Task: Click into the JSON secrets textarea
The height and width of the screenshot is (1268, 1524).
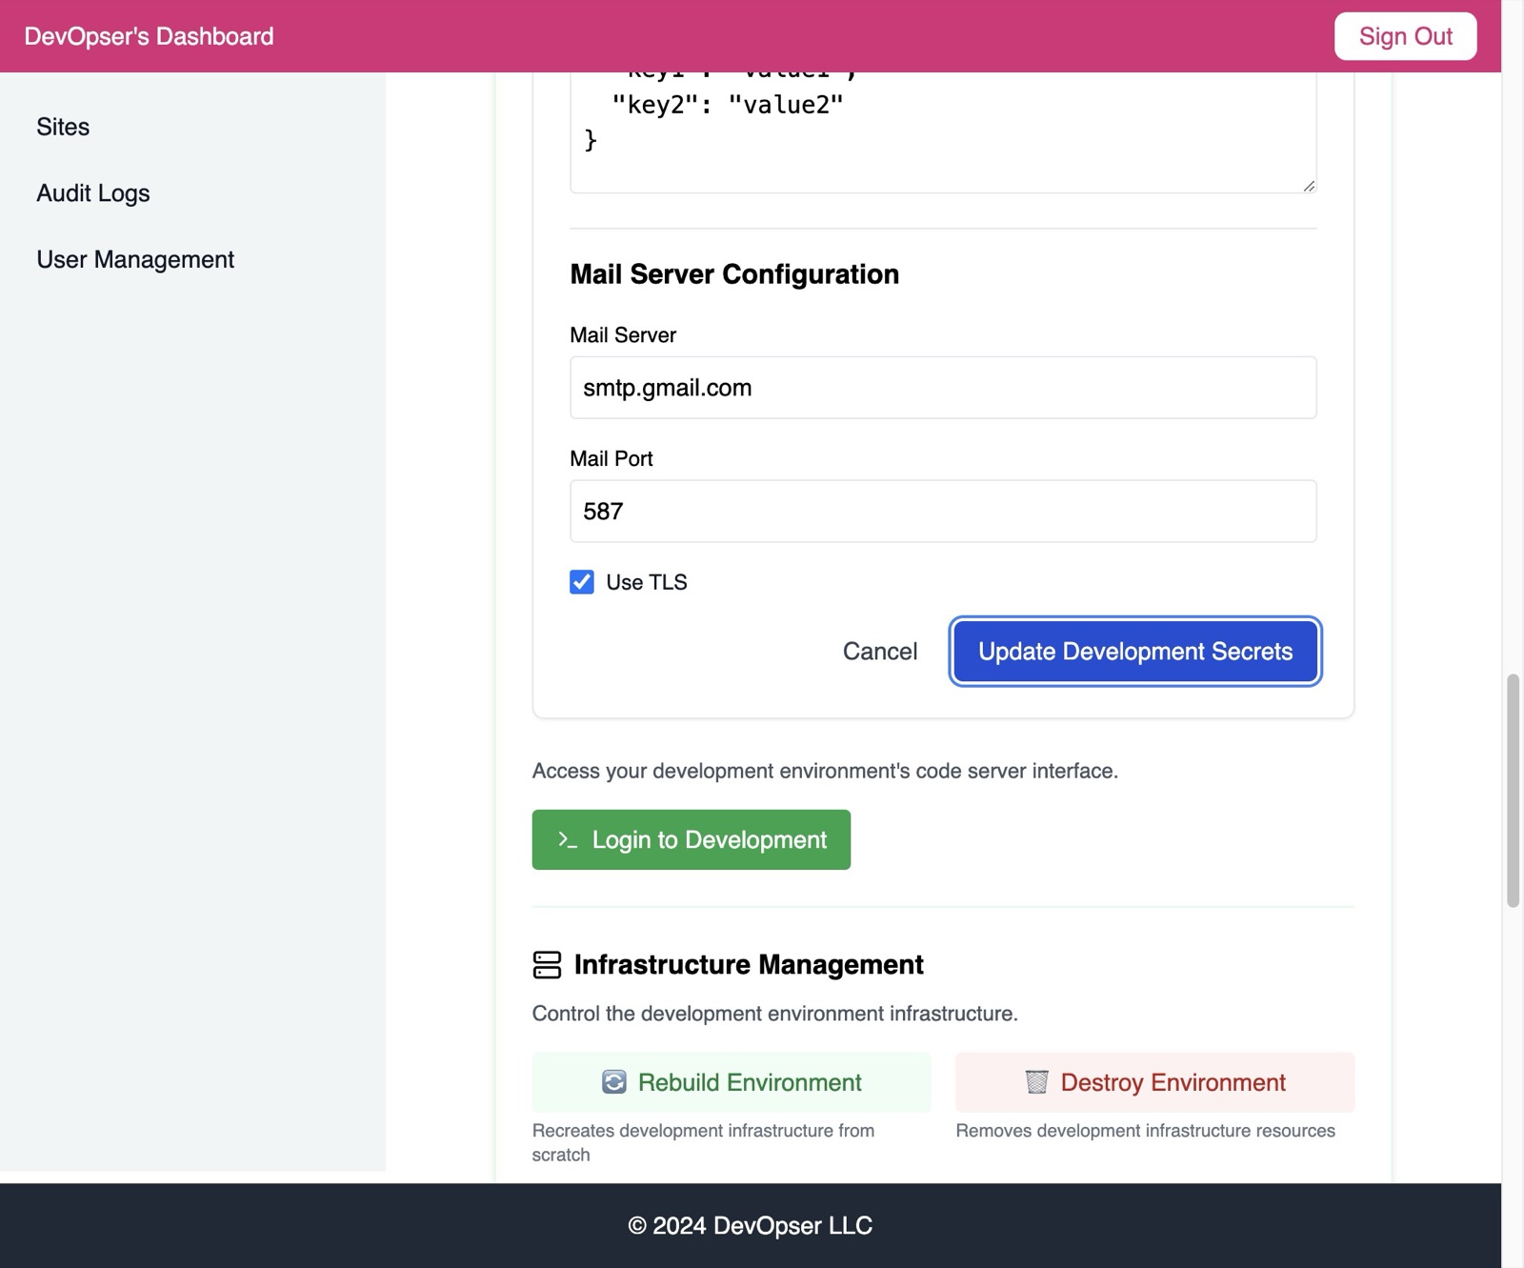Action: (x=943, y=132)
